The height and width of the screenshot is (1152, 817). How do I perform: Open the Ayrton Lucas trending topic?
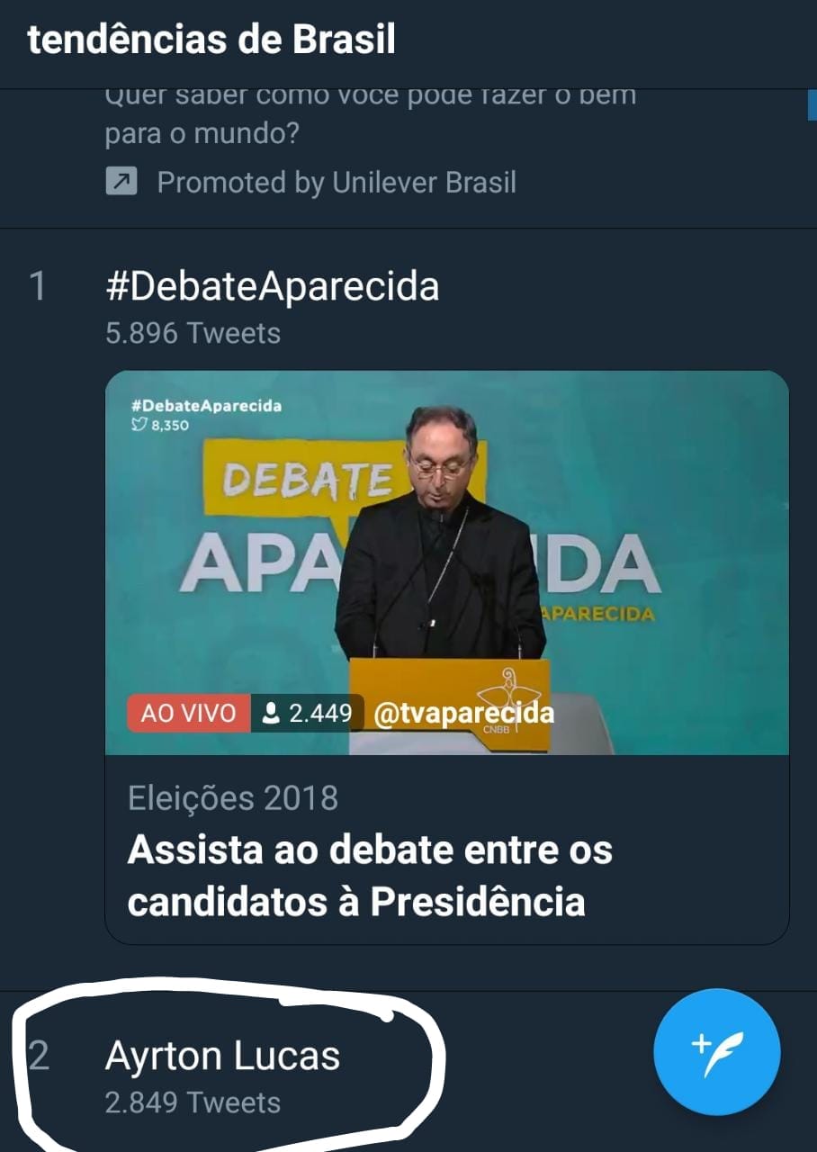(222, 1056)
